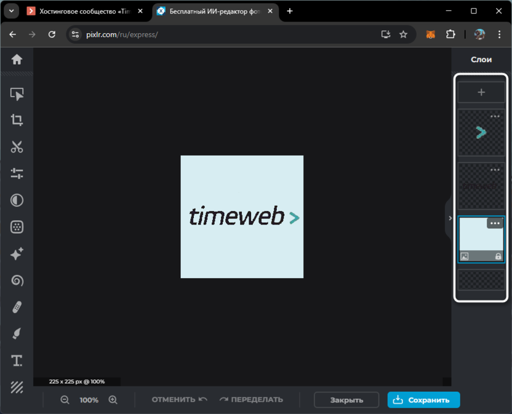Image resolution: width=512 pixels, height=414 pixels.
Task: Open options menu of the selected background layer
Action: (x=495, y=223)
